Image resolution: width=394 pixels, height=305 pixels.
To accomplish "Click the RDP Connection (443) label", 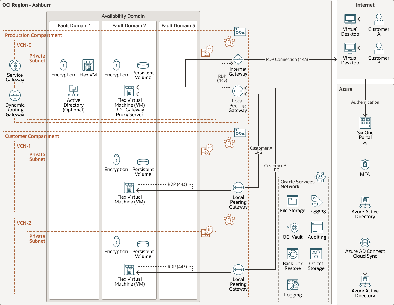I will (x=287, y=59).
